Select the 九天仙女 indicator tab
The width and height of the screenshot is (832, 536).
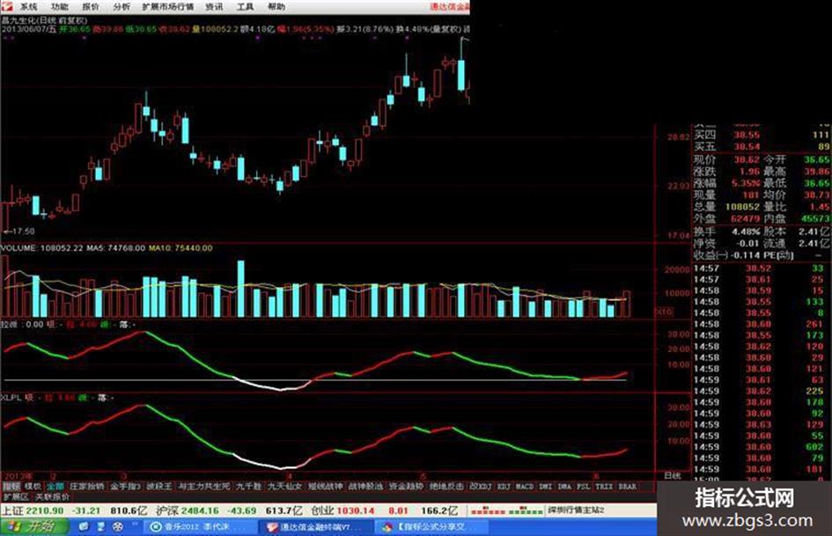(x=284, y=486)
